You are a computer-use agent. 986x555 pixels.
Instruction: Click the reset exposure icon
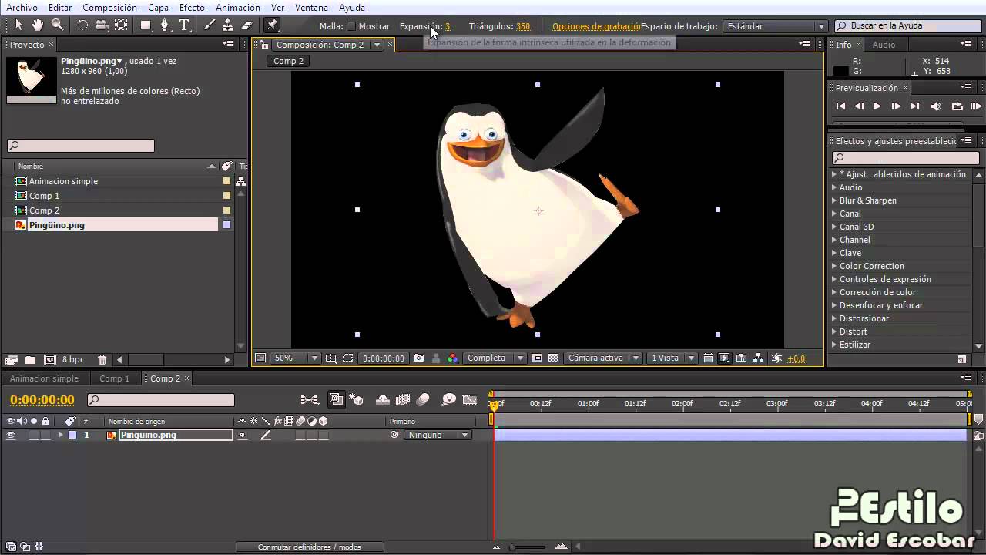[776, 358]
